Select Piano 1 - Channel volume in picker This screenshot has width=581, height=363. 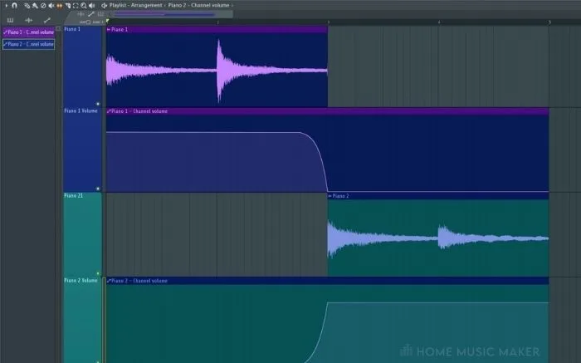[28, 32]
